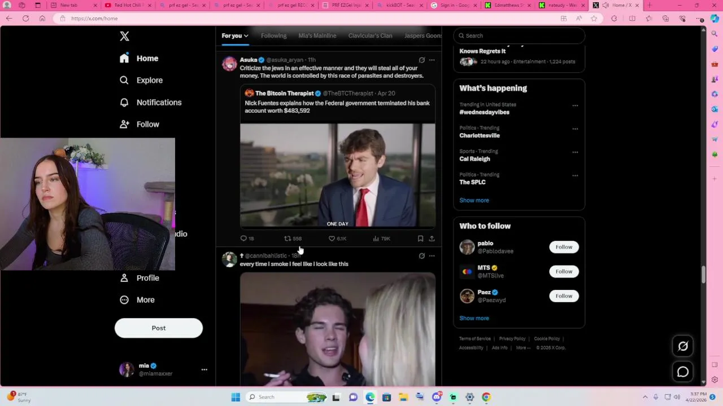723x406 pixels.
Task: Open More options in sidebar
Action: tap(137, 300)
